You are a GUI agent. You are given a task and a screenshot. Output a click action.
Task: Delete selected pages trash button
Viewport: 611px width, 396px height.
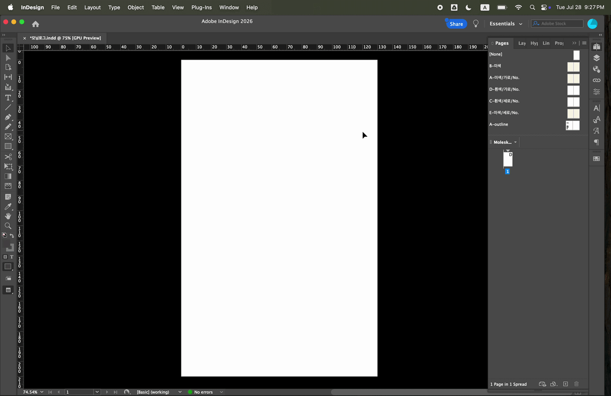(x=577, y=384)
